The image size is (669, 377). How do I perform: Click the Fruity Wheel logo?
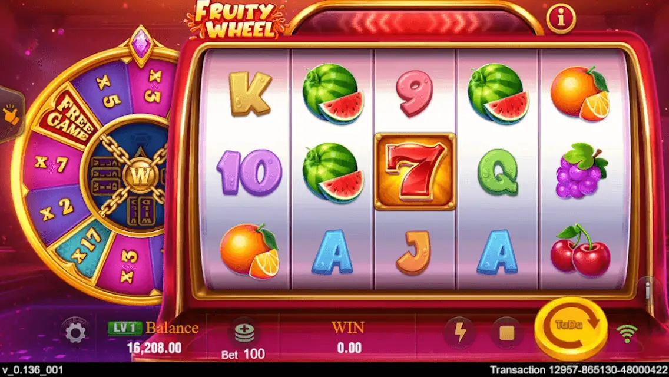tap(236, 20)
